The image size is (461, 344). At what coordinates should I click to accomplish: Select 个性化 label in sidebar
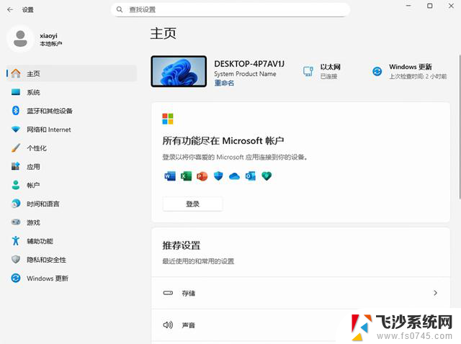[x=37, y=148]
